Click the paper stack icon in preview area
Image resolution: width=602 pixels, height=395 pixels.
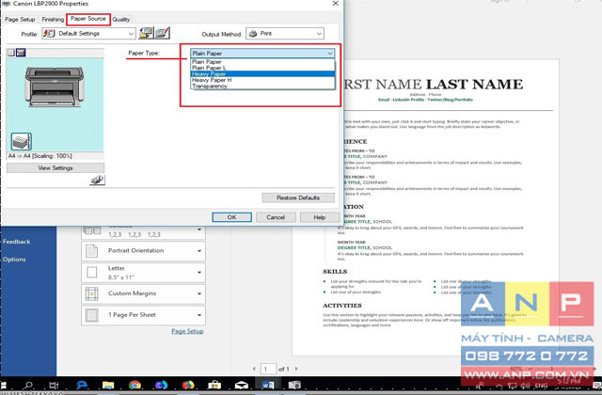click(x=21, y=142)
